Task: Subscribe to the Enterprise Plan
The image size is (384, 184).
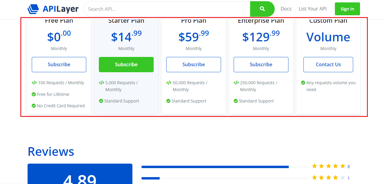Action: pos(261,64)
